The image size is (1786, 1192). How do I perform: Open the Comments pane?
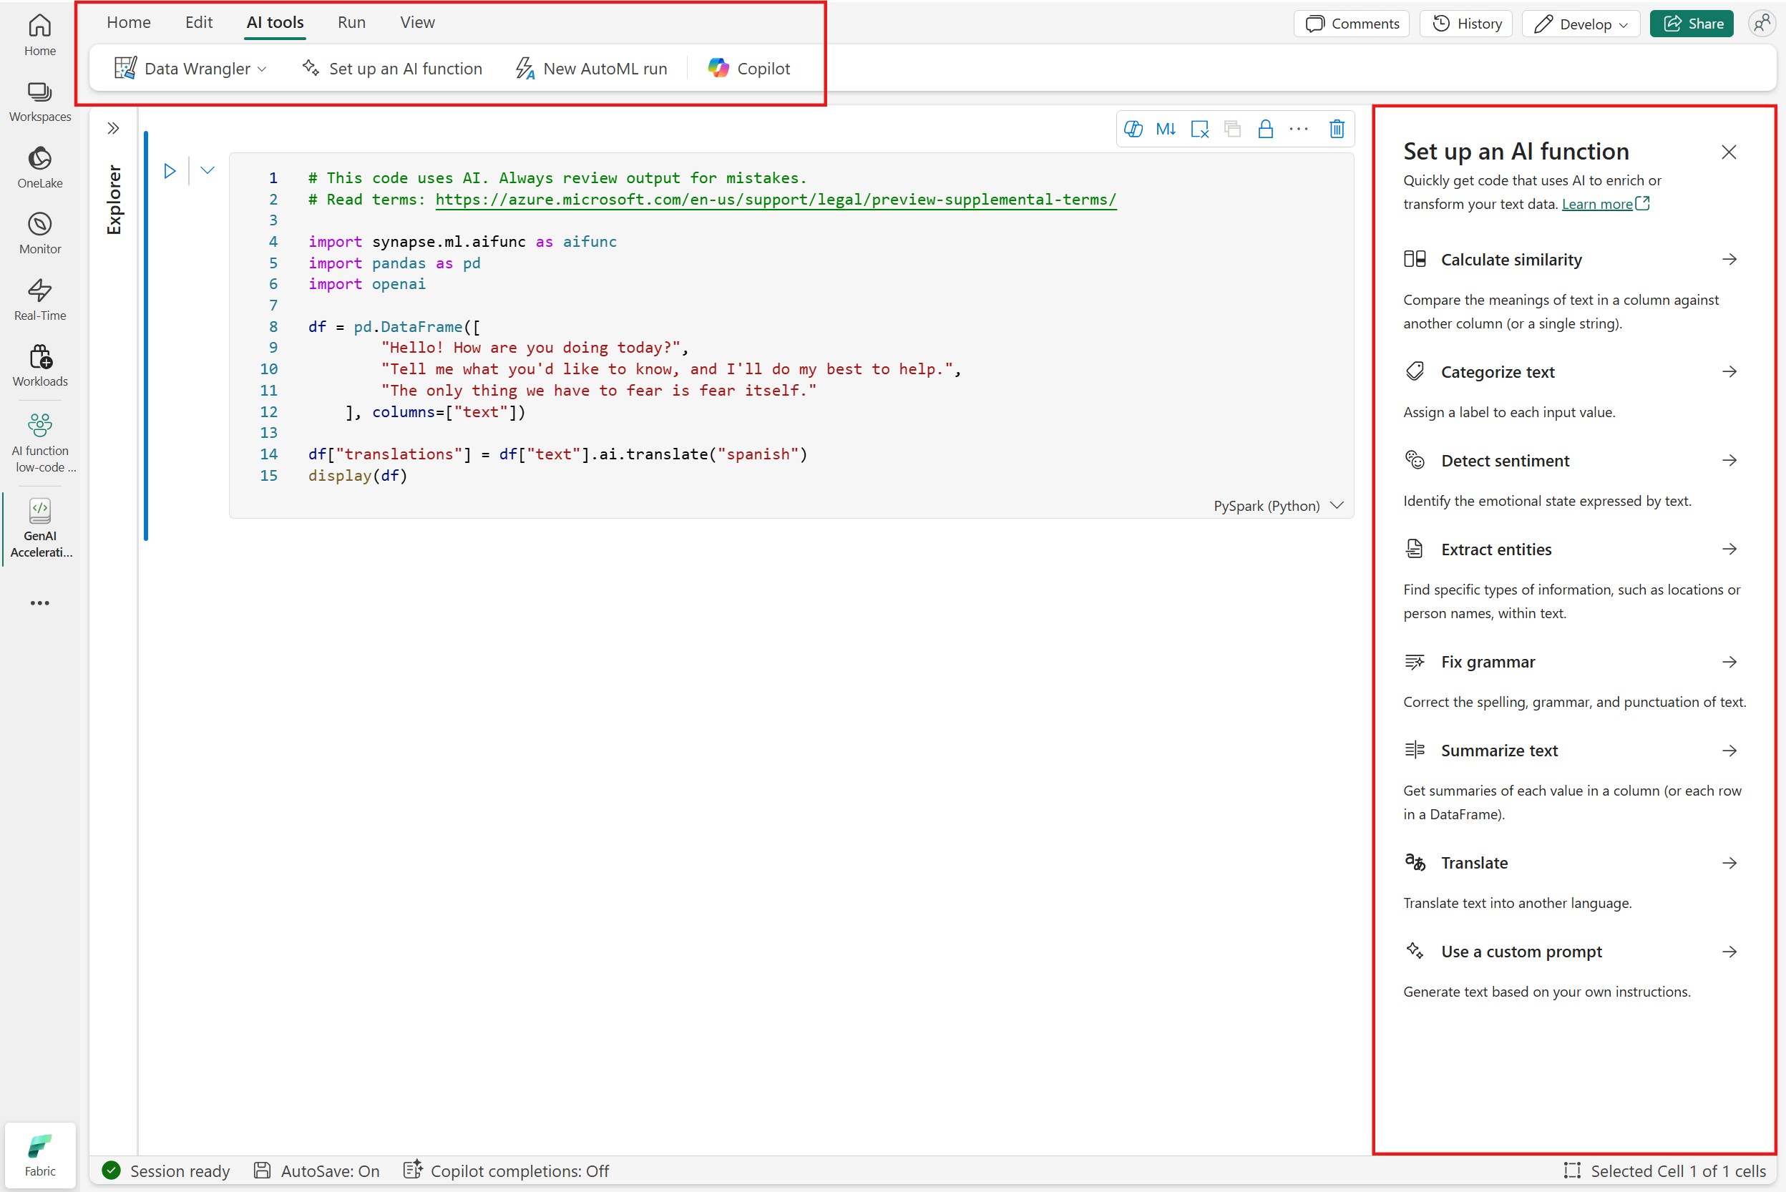click(1352, 24)
